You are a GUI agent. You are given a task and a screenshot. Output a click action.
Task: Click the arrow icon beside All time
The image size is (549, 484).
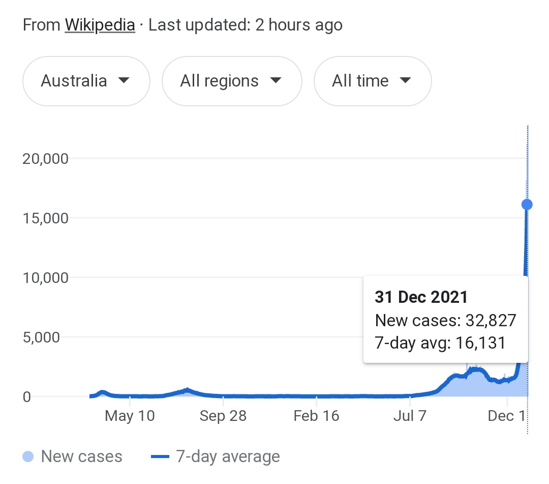pyautogui.click(x=405, y=80)
